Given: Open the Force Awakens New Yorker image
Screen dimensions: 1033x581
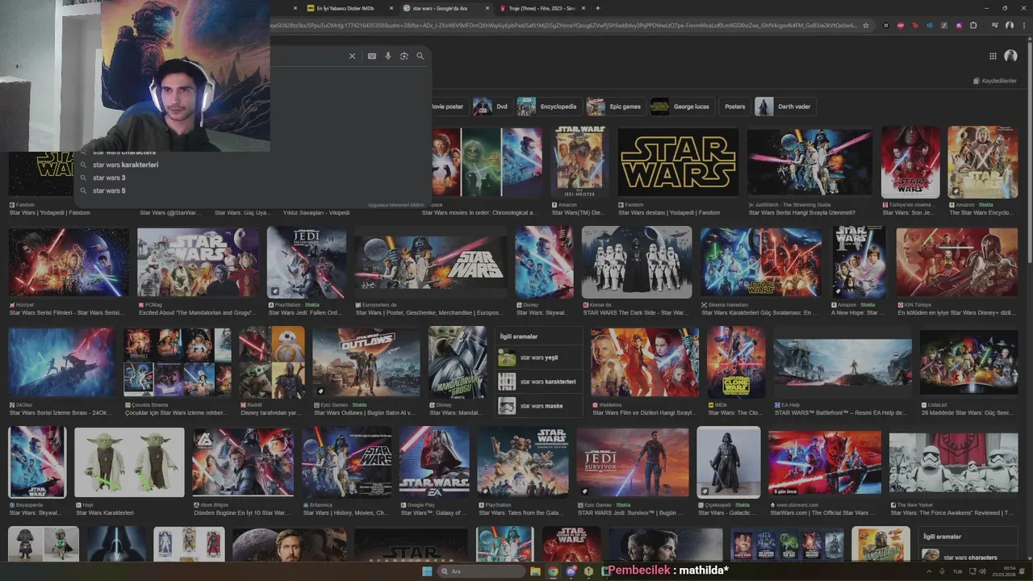Looking at the screenshot, I should click(x=953, y=462).
